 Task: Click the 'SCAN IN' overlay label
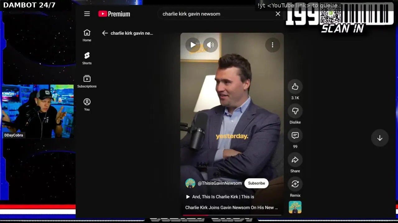[342, 28]
